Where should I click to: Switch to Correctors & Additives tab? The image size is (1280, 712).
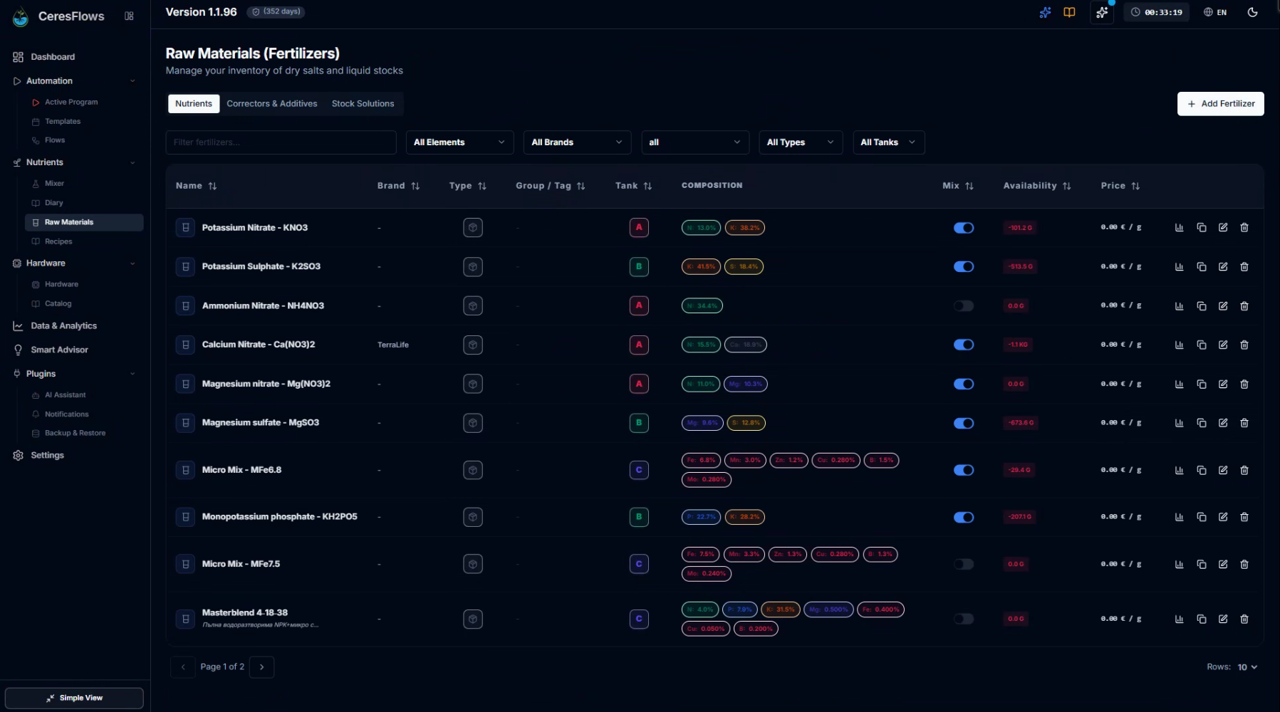[272, 104]
